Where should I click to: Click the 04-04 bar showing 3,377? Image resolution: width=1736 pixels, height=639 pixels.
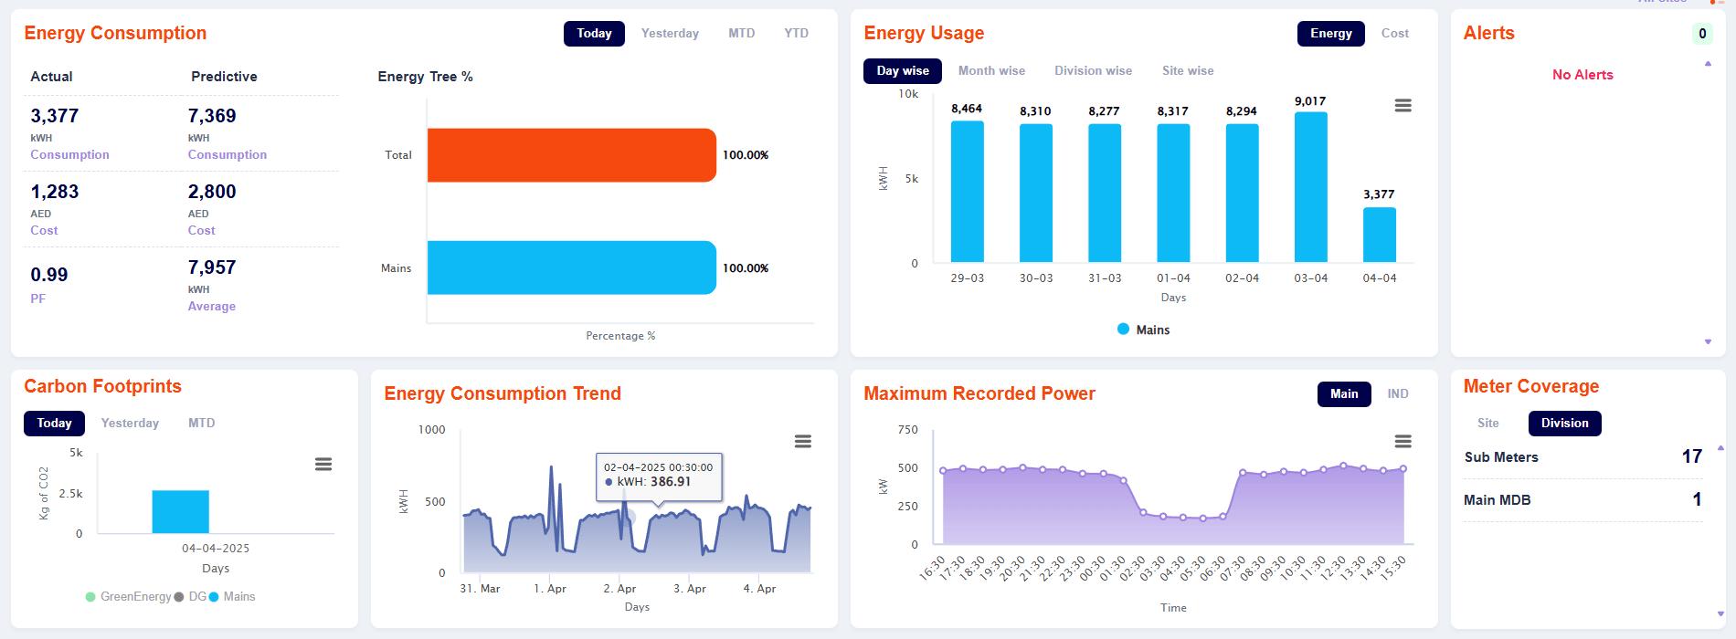point(1380,235)
